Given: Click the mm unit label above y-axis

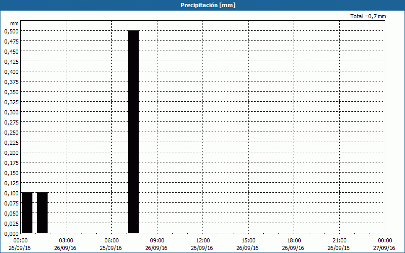Looking at the screenshot, I should (14, 23).
